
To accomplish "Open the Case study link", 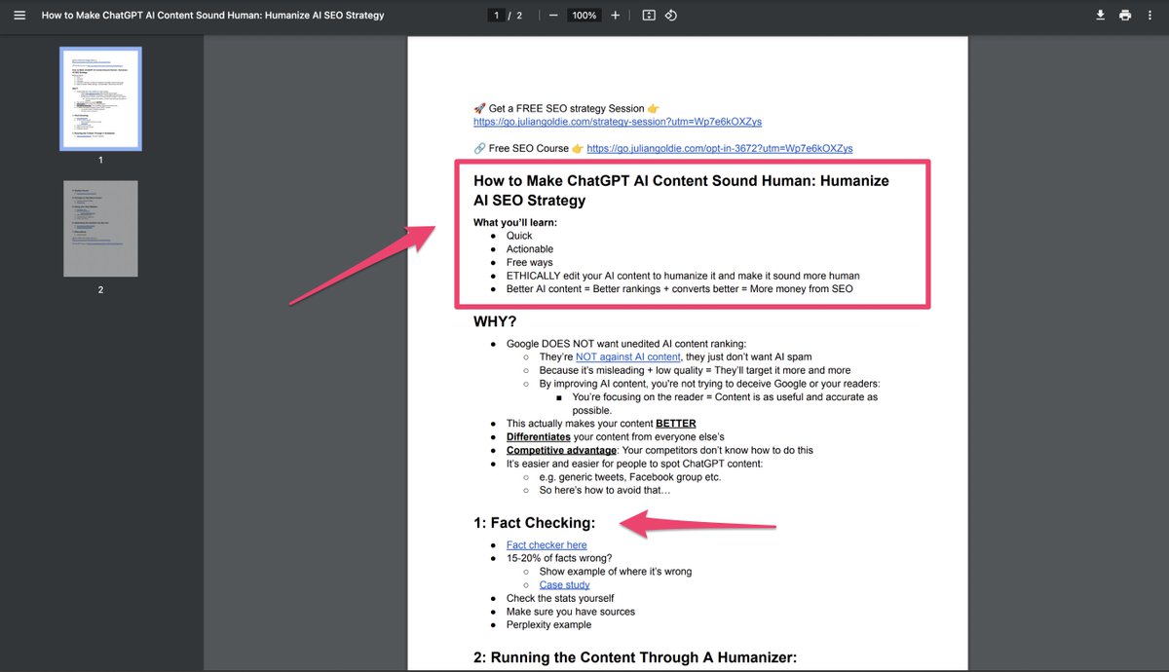I will pyautogui.click(x=565, y=585).
